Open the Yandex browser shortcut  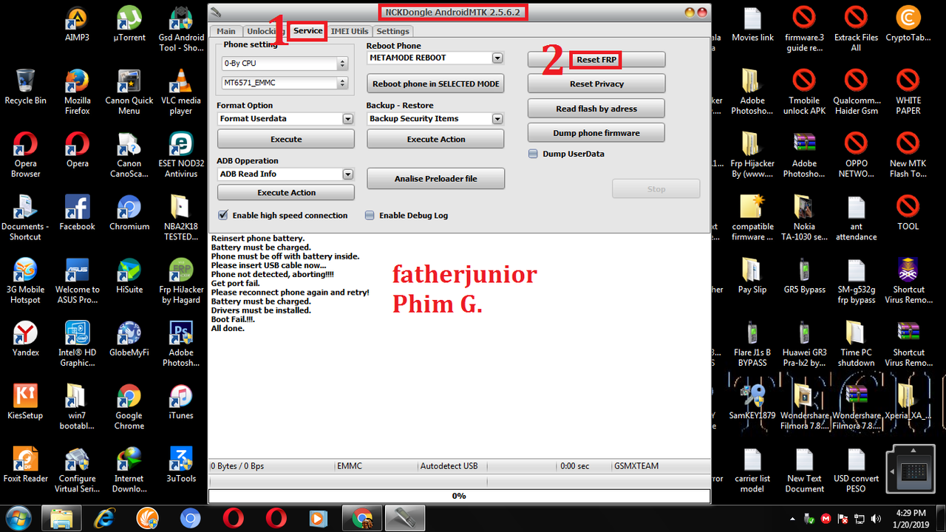tap(25, 339)
